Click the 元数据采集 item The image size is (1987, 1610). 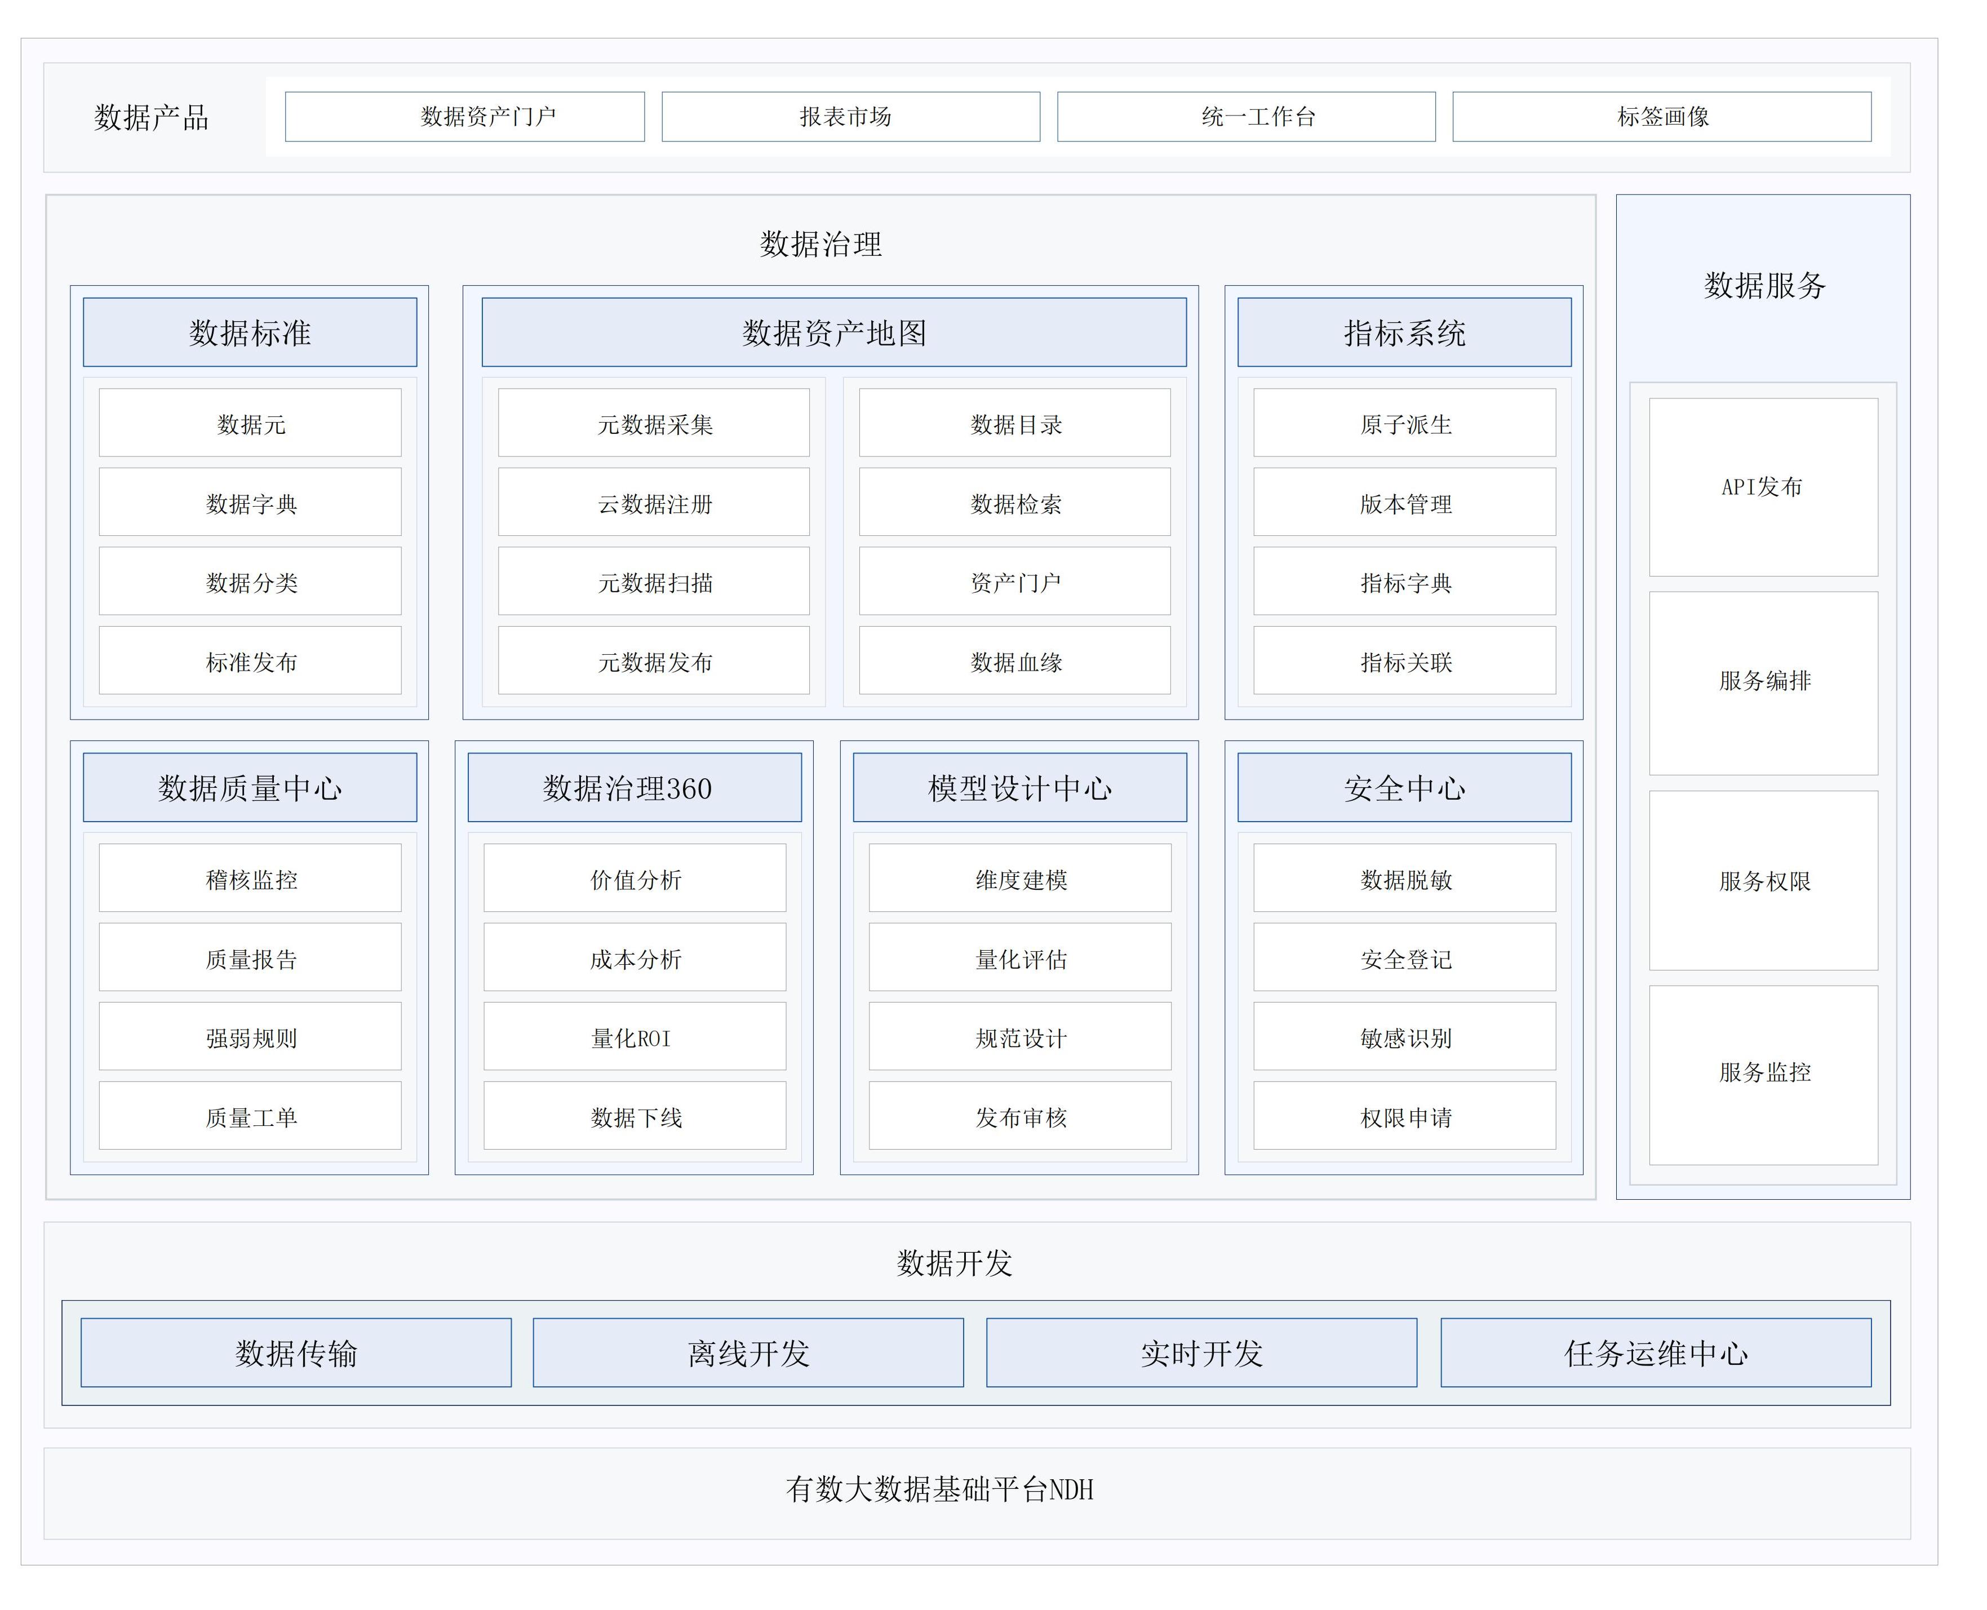(654, 423)
